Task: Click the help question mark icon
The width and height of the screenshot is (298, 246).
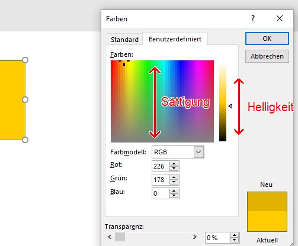Action: click(253, 18)
